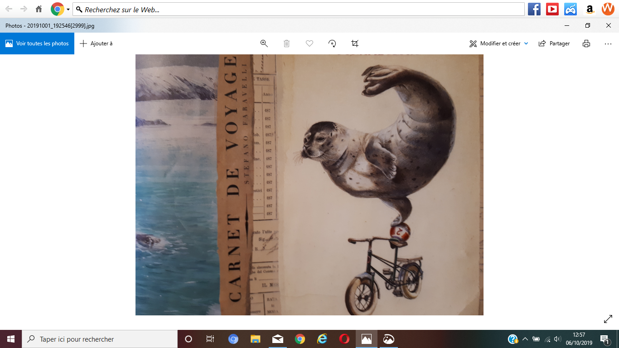Open the Windows Start menu
This screenshot has width=619, height=348.
11,339
